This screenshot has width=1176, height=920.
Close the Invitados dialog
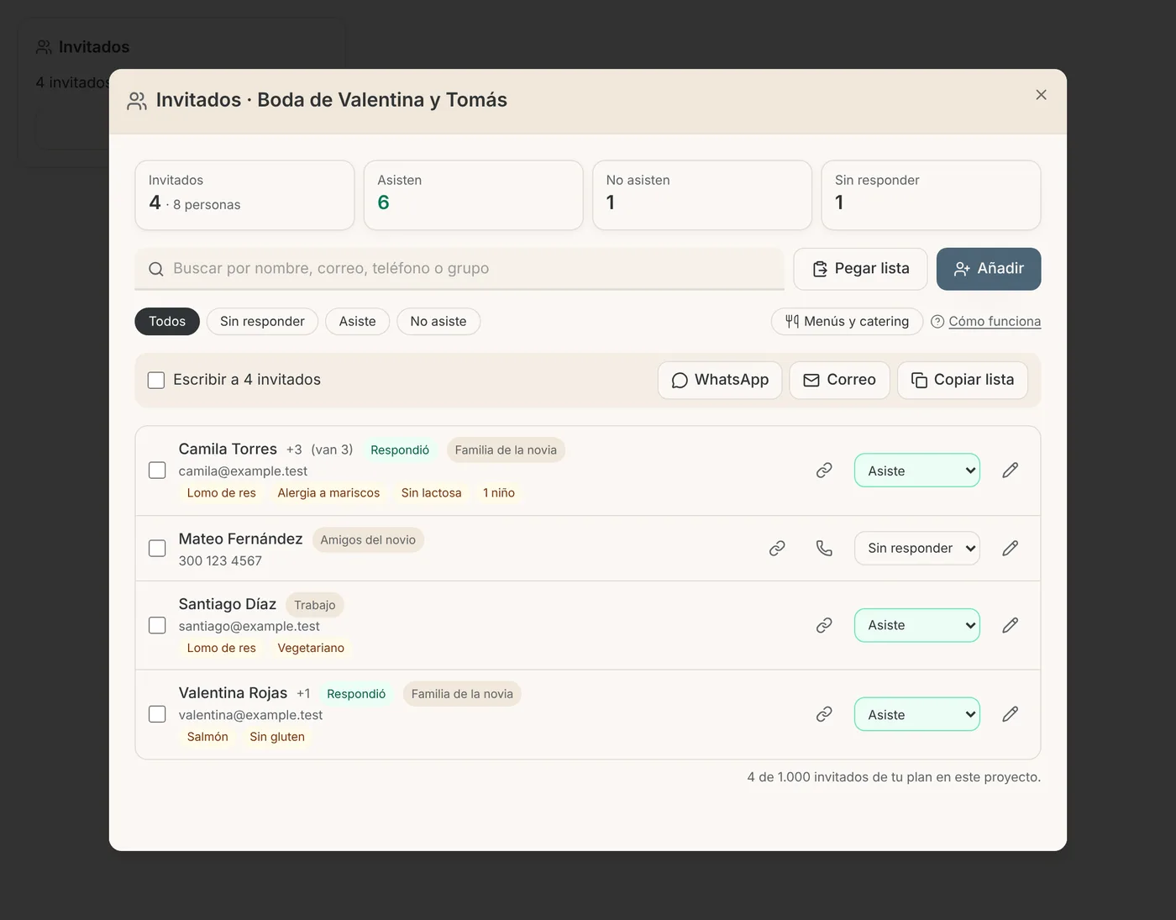pyautogui.click(x=1041, y=95)
